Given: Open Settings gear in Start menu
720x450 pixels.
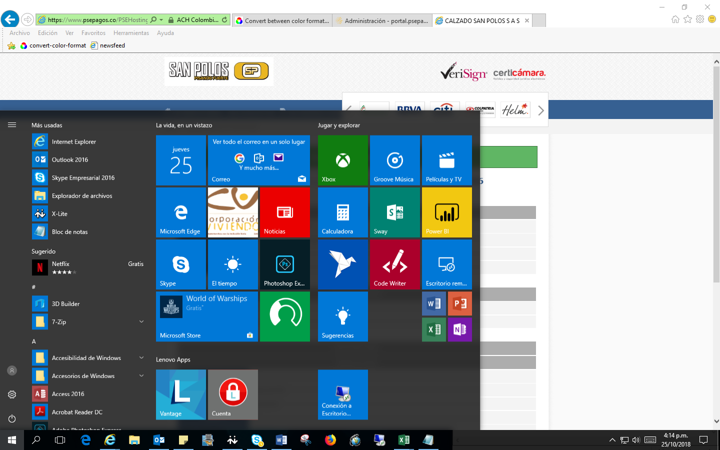Looking at the screenshot, I should tap(12, 394).
